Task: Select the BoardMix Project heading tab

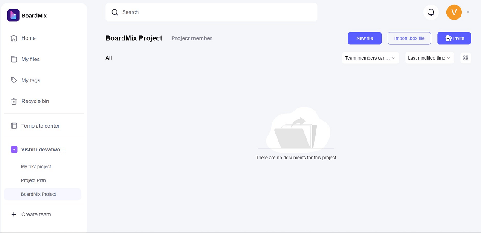Action: [x=134, y=38]
